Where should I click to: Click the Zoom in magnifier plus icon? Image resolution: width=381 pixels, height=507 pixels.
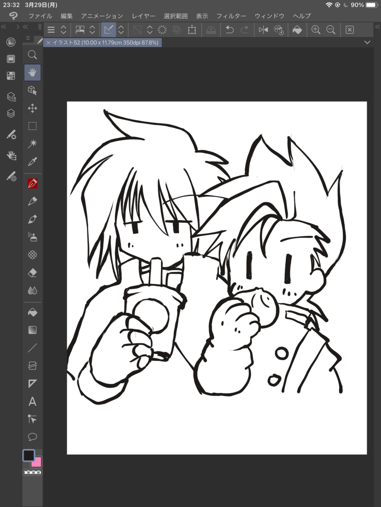[x=316, y=30]
